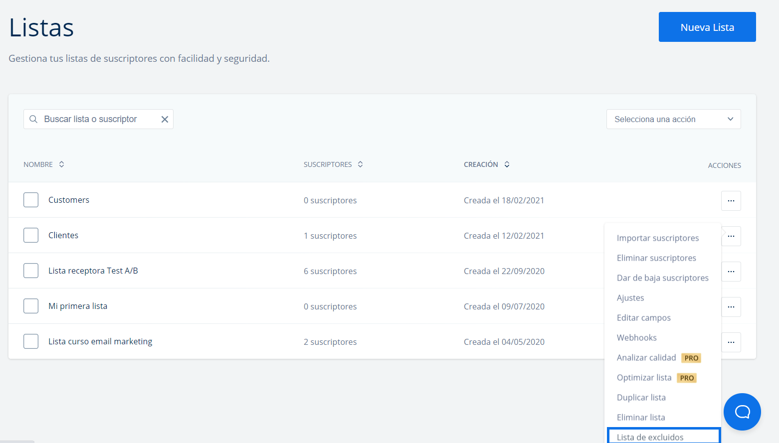Image resolution: width=779 pixels, height=443 pixels.
Task: Select the Lista receptora Test A/B checkbox
Action: 31,271
